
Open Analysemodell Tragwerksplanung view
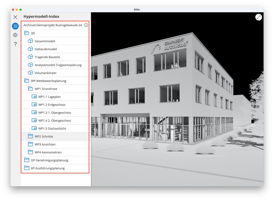coord(58,65)
